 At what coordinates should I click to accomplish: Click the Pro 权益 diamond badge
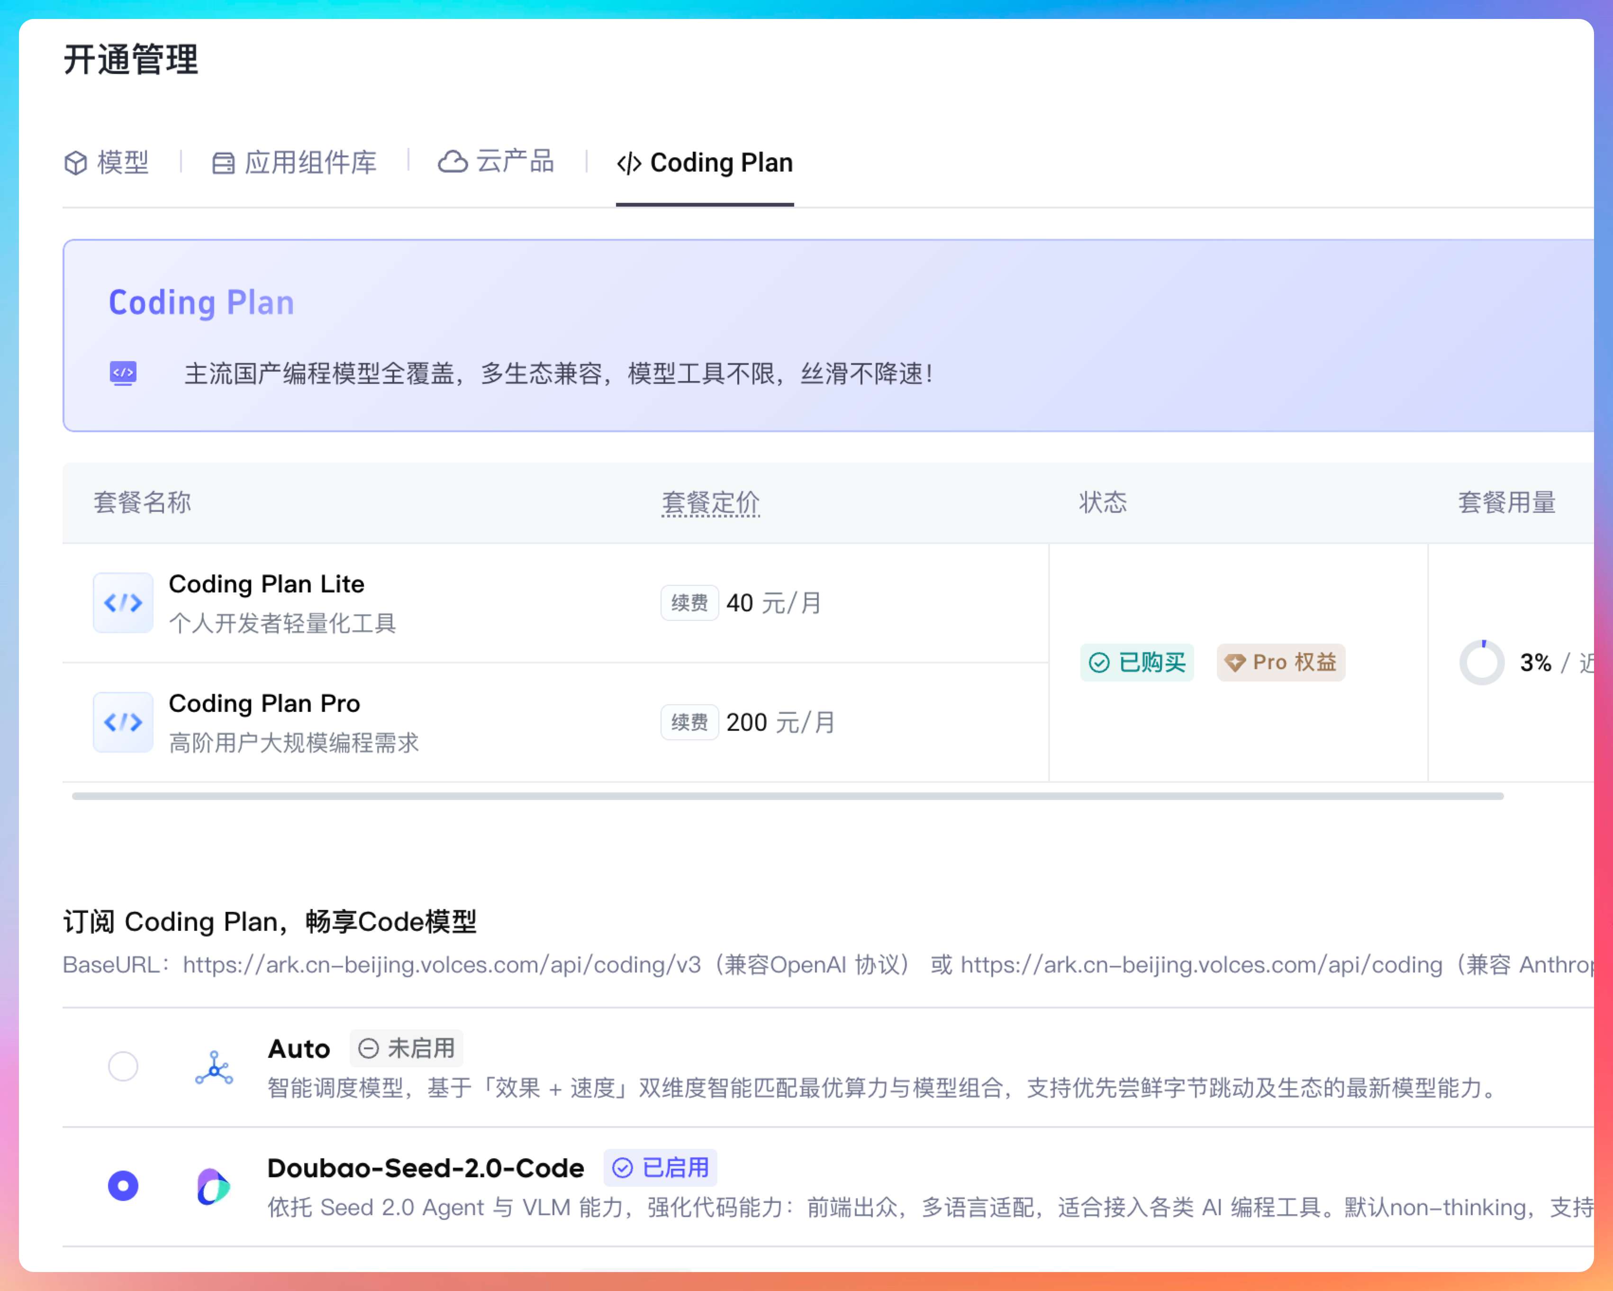pos(1280,663)
